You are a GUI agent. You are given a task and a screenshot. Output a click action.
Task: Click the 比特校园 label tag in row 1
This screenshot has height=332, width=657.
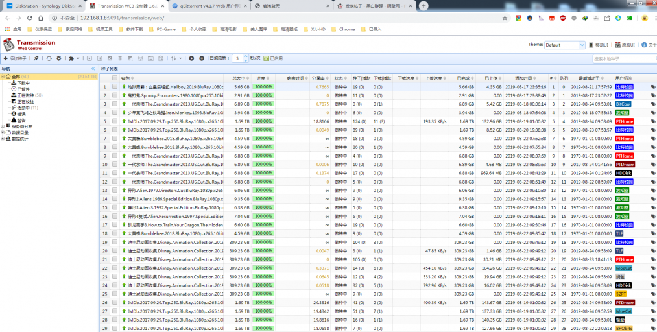pos(624,86)
